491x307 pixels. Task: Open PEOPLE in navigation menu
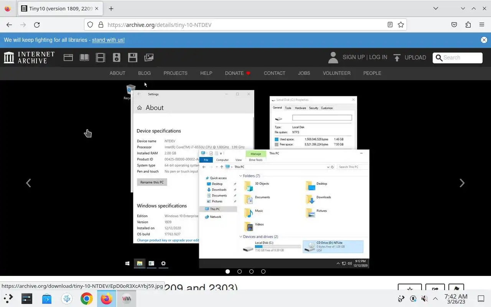pyautogui.click(x=372, y=73)
